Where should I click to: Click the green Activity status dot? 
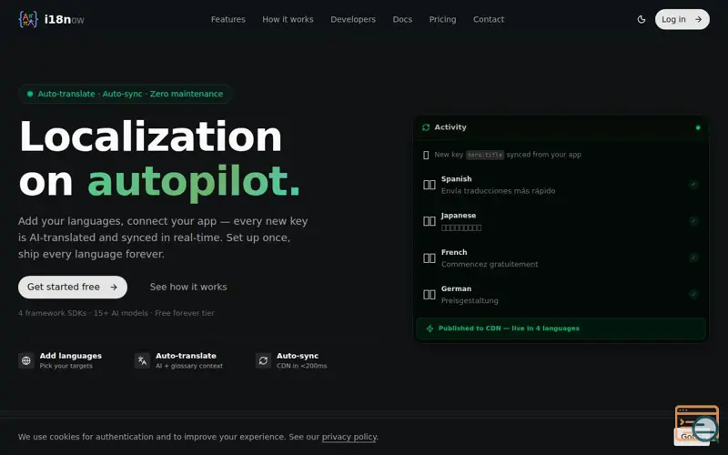pyautogui.click(x=698, y=127)
